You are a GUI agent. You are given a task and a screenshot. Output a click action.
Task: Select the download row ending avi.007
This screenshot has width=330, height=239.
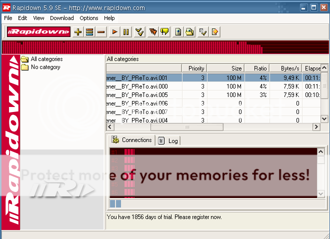click(x=213, y=111)
